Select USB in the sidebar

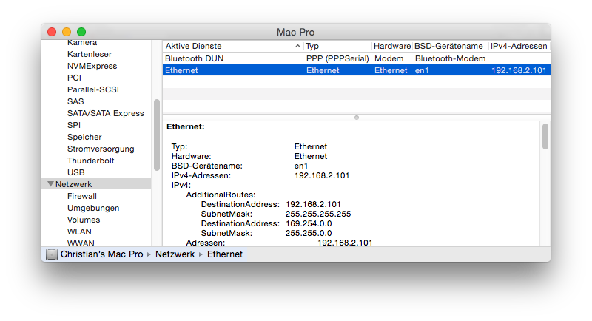(x=76, y=172)
